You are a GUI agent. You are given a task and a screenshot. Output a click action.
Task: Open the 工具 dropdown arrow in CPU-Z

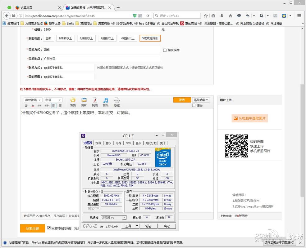pos(137,226)
